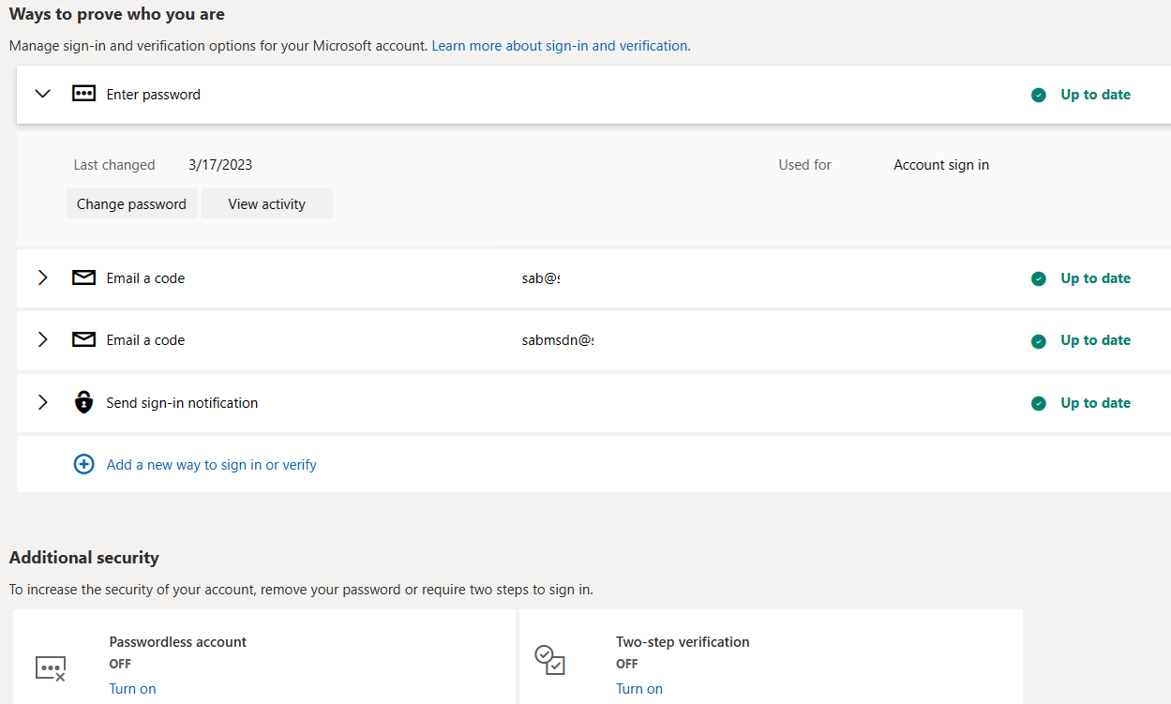The width and height of the screenshot is (1171, 704).
Task: Click the sab@ email address text
Action: 541,278
